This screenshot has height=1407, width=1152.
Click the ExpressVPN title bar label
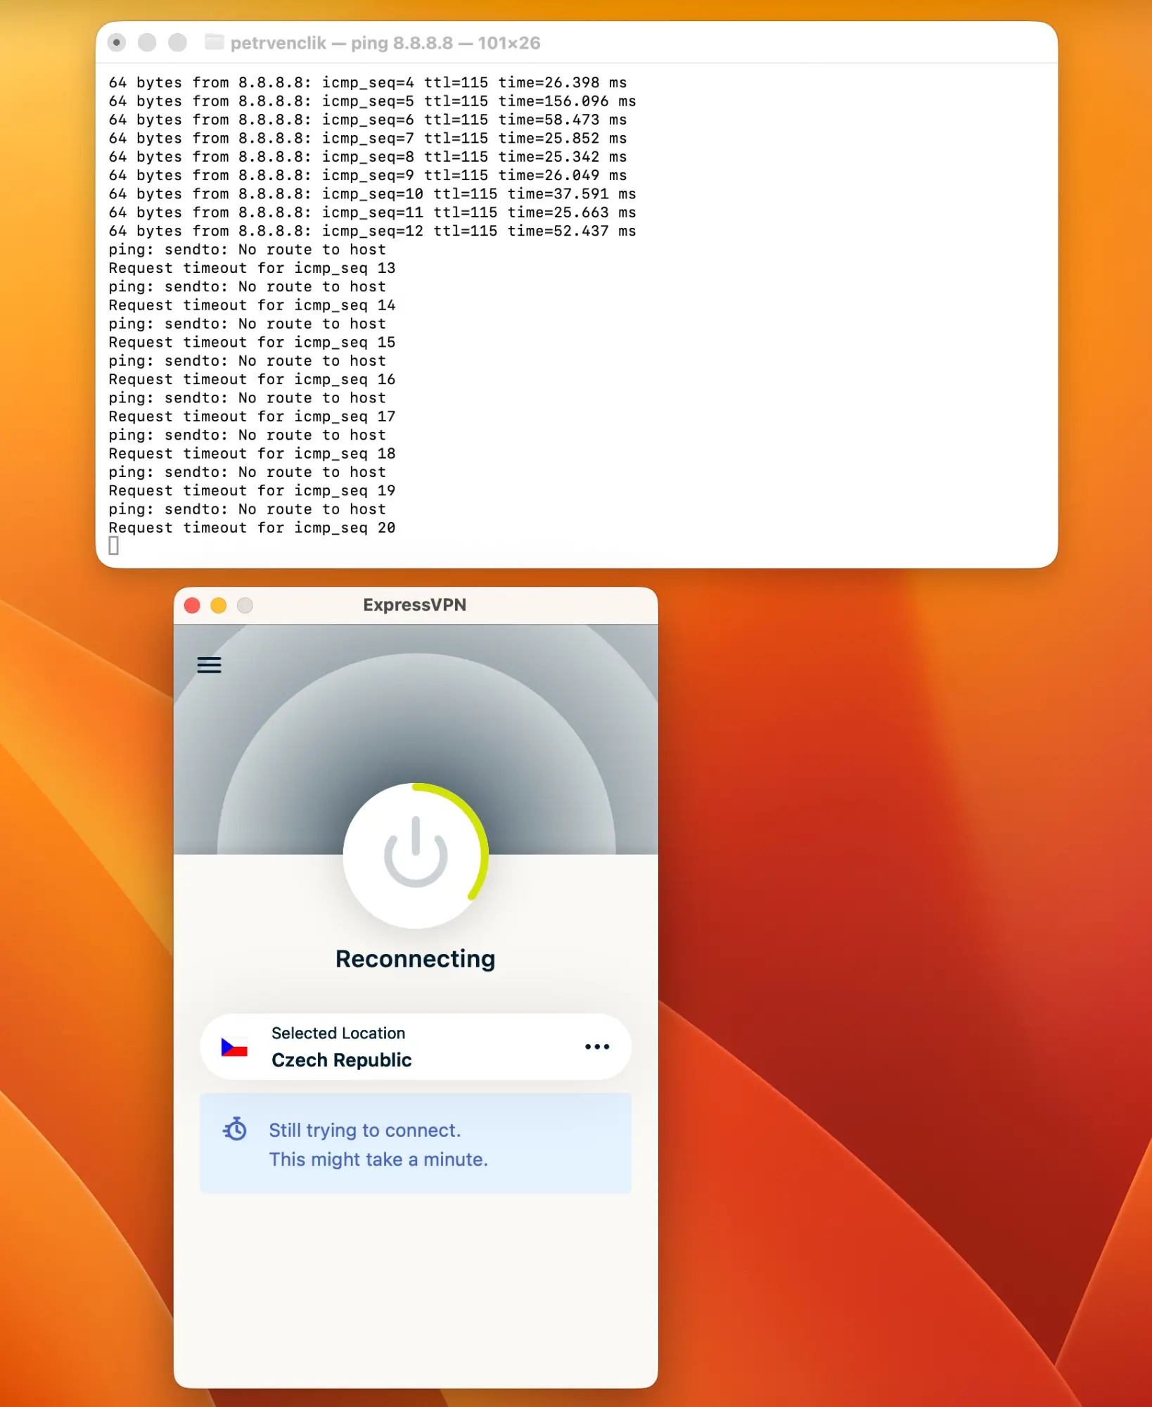click(x=414, y=604)
